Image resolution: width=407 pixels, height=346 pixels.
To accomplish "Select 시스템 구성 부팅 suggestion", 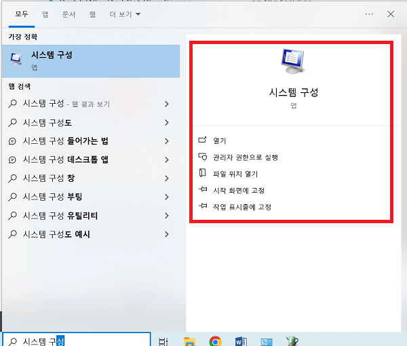I will pos(91,197).
